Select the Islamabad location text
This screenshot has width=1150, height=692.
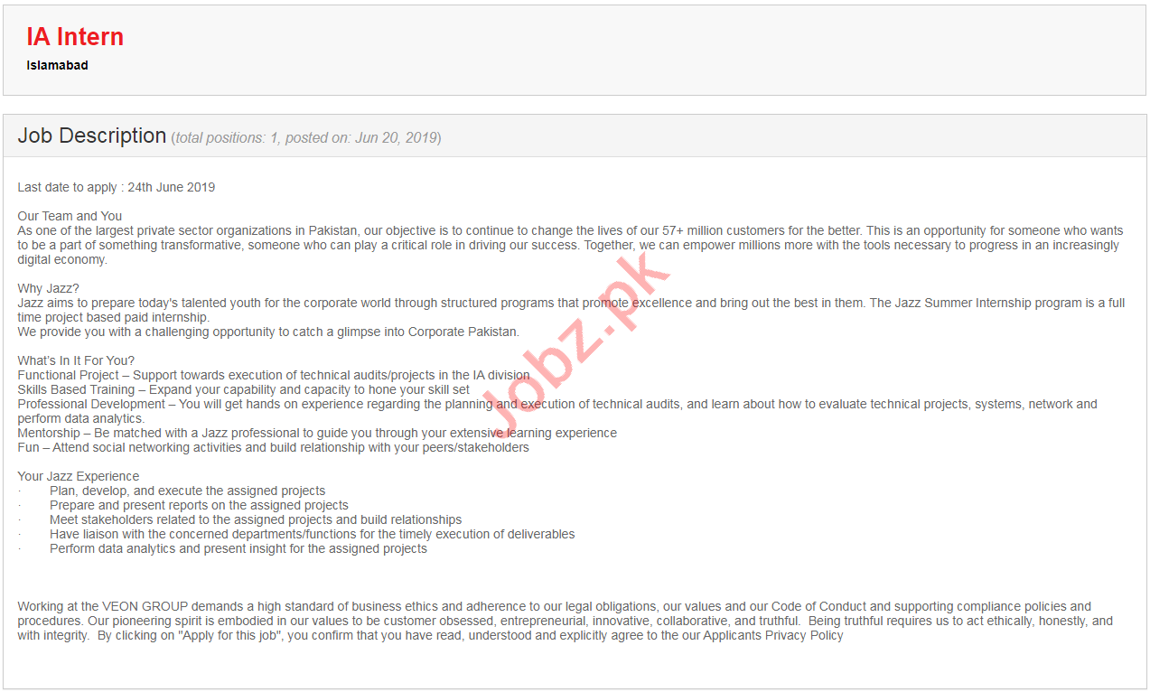(x=58, y=65)
